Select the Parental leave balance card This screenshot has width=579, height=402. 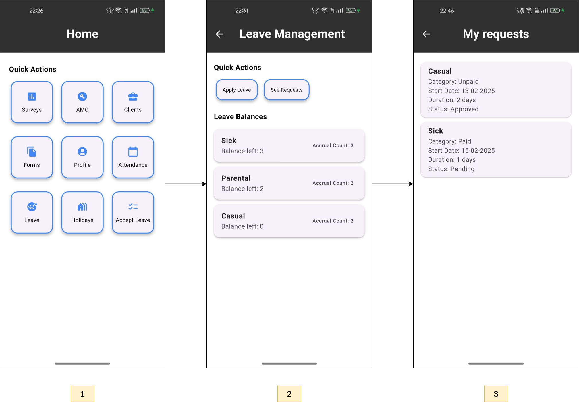[x=289, y=183]
